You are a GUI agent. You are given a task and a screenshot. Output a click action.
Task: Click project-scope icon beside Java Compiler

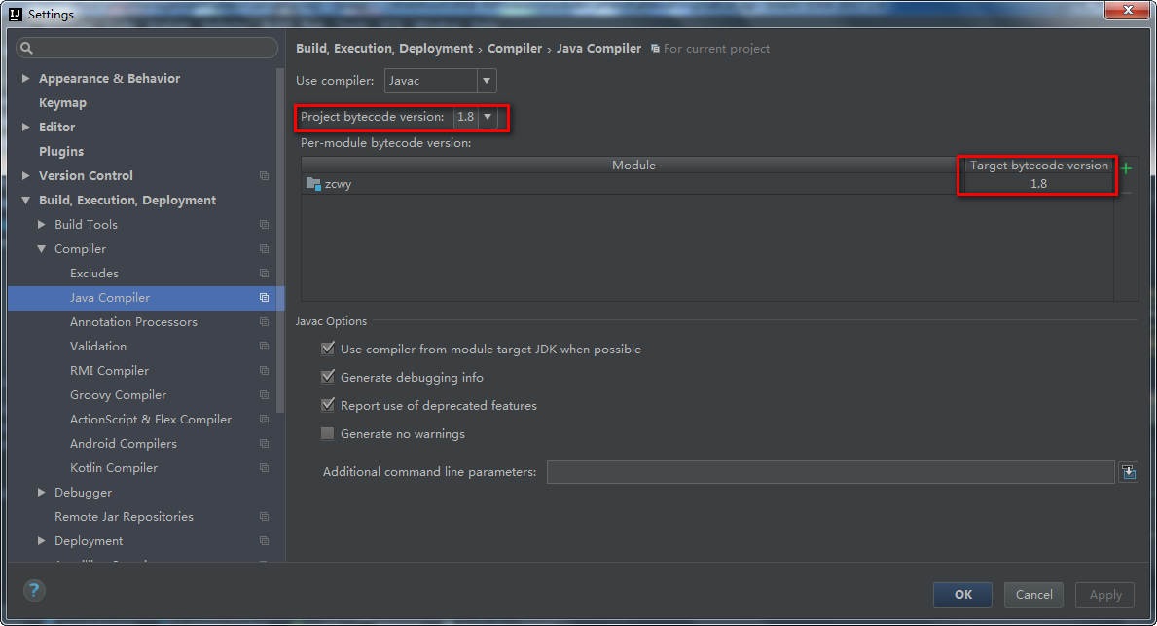coord(264,298)
